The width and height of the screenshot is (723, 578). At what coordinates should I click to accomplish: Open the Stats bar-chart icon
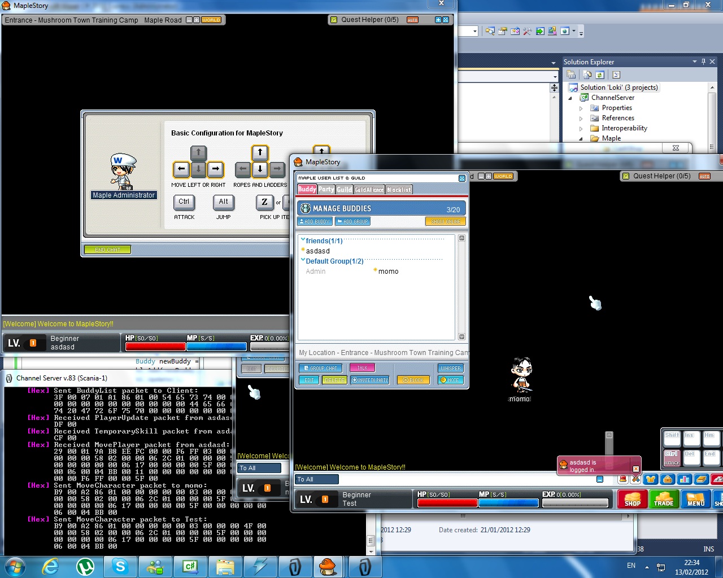[x=685, y=479]
